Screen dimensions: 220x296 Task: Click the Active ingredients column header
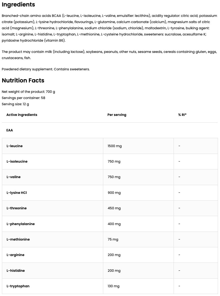pyautogui.click(x=22, y=115)
